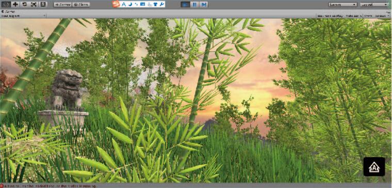Select the Rotate tool

(x=25, y=4)
